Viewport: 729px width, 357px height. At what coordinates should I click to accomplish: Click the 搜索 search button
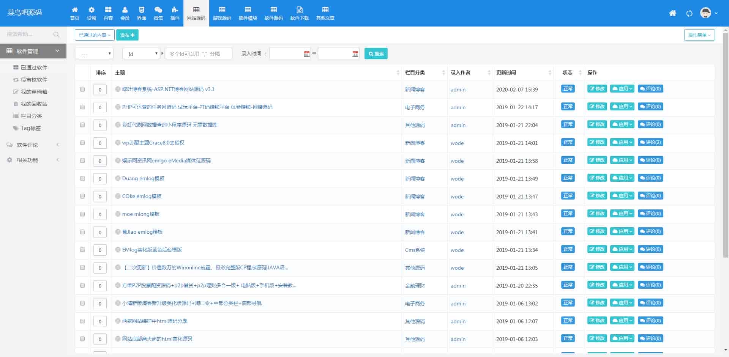tap(376, 54)
